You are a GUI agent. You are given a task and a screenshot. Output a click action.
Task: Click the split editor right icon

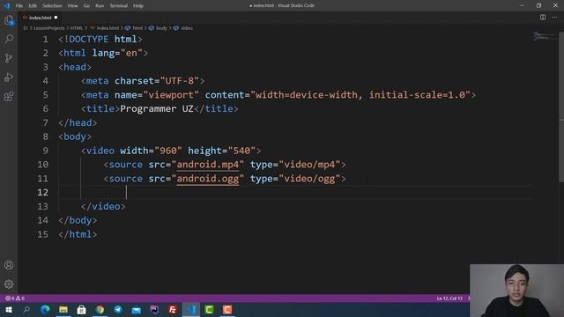pyautogui.click(x=543, y=18)
